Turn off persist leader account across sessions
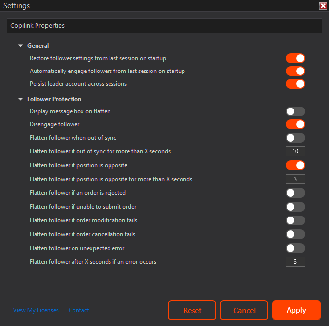329x326 pixels. click(295, 84)
